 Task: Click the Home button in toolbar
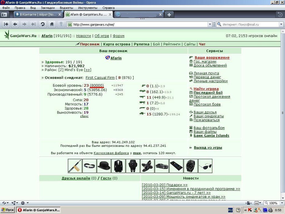52,24
